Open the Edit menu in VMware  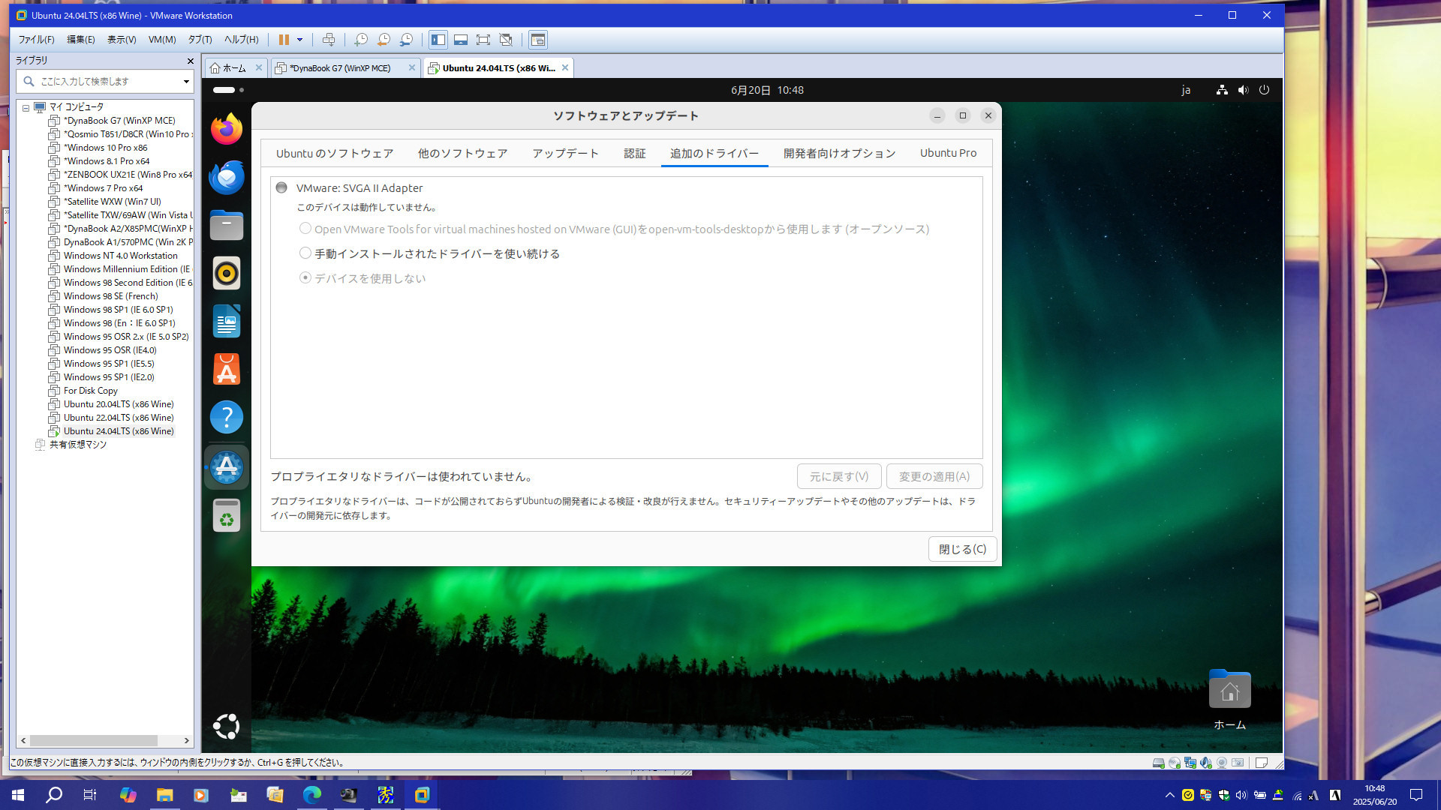(x=80, y=40)
